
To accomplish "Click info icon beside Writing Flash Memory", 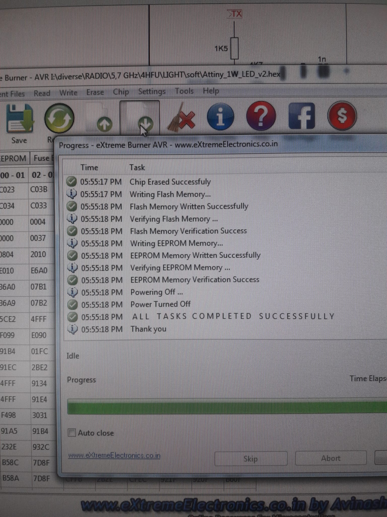I will [x=72, y=194].
